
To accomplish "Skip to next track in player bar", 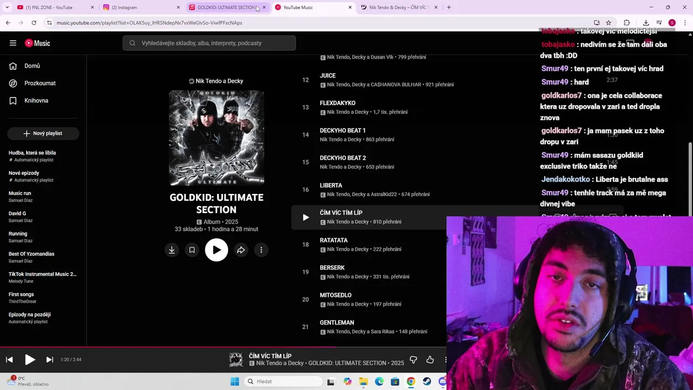I will pos(50,360).
